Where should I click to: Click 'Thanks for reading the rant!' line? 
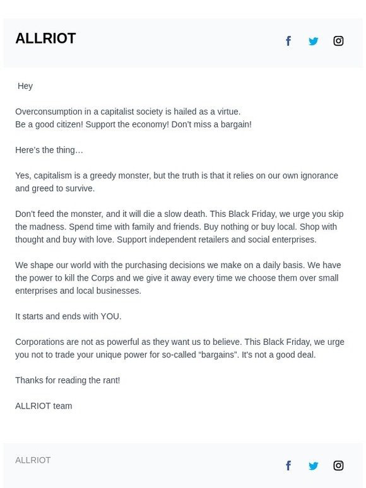(x=68, y=380)
